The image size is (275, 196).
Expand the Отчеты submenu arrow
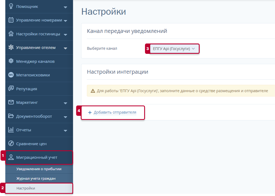click(x=65, y=131)
